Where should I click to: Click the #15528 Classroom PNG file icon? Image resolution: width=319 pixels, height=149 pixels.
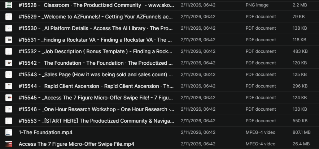click(9, 5)
